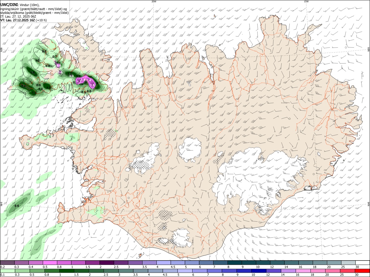Click the '0.6' value over the sea to the southwest
Image resolution: width=370 pixels, height=277 pixels.
[17, 206]
